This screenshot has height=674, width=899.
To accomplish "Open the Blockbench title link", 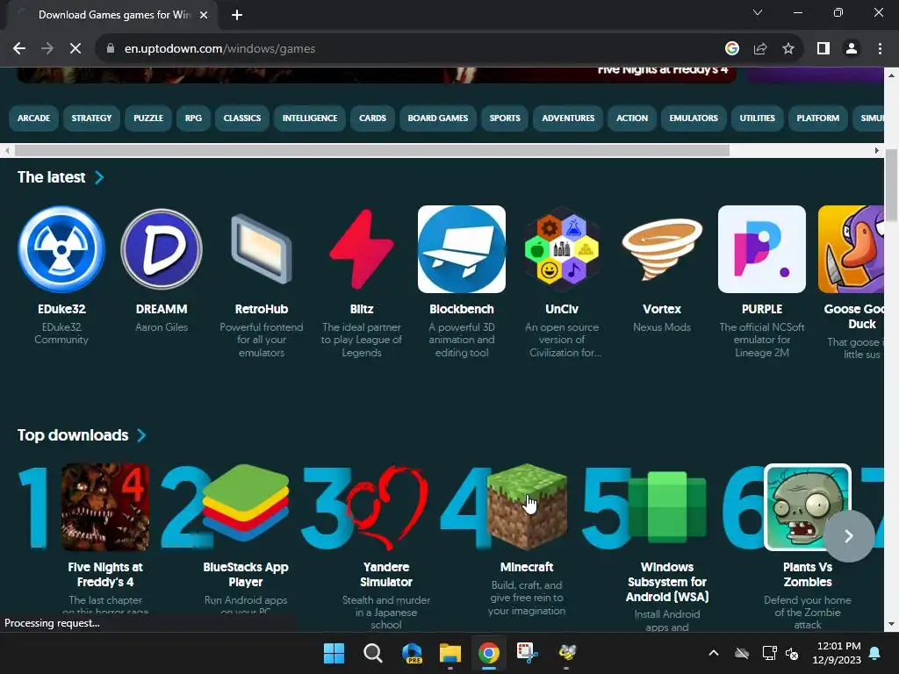I will pos(462,309).
